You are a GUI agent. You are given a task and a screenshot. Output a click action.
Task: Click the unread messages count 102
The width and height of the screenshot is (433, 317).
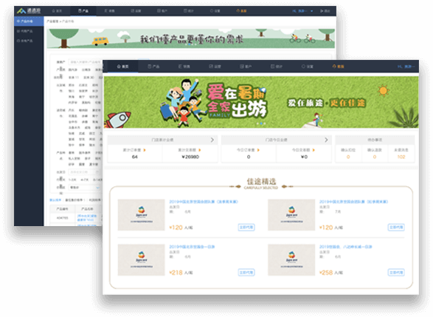pos(401,157)
